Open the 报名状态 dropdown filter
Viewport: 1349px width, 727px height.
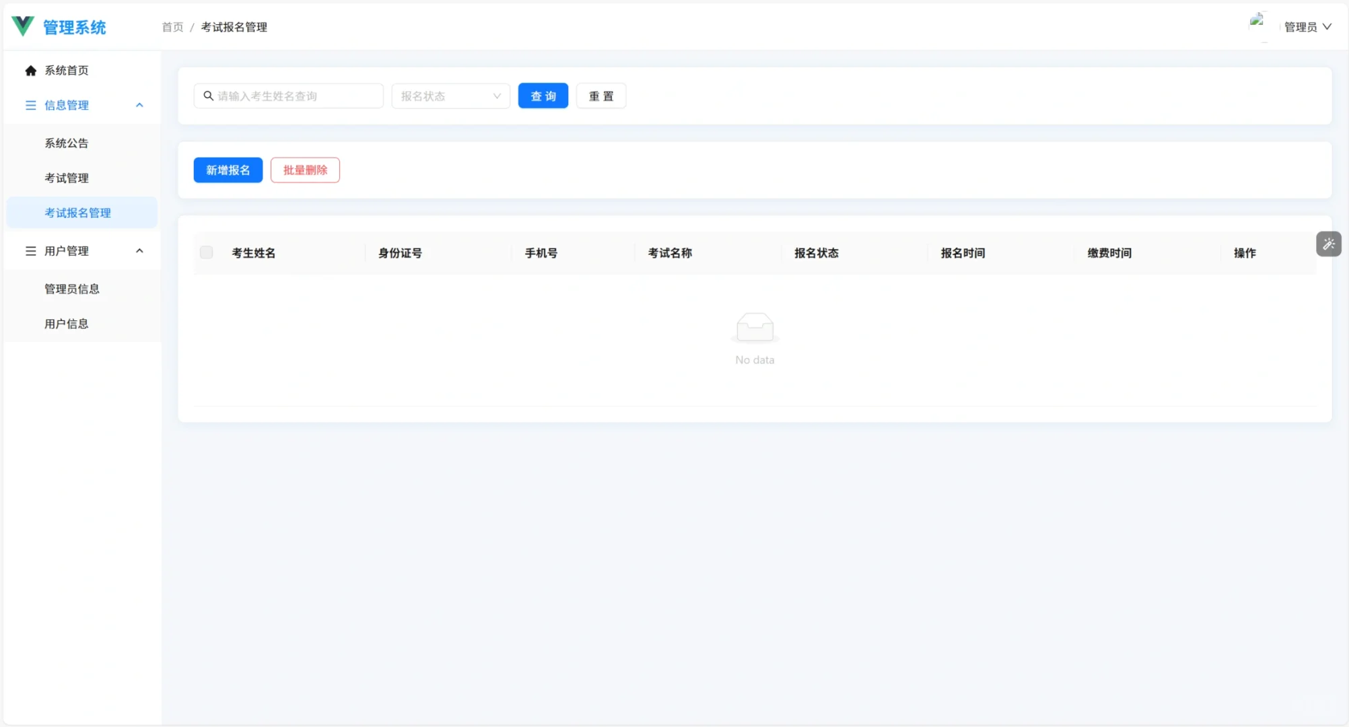pos(450,96)
